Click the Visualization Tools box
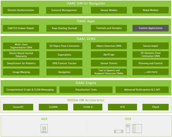Viewport: 172px width, 137px height. coord(86,90)
